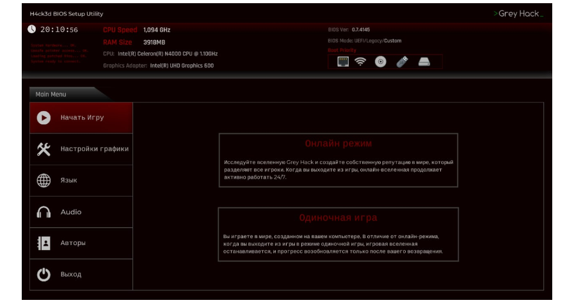
Task: Click the clock icon beside the time
Action: point(32,29)
